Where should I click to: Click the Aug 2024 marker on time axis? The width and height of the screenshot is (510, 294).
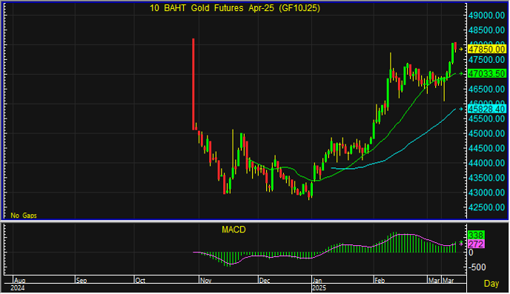(x=20, y=281)
